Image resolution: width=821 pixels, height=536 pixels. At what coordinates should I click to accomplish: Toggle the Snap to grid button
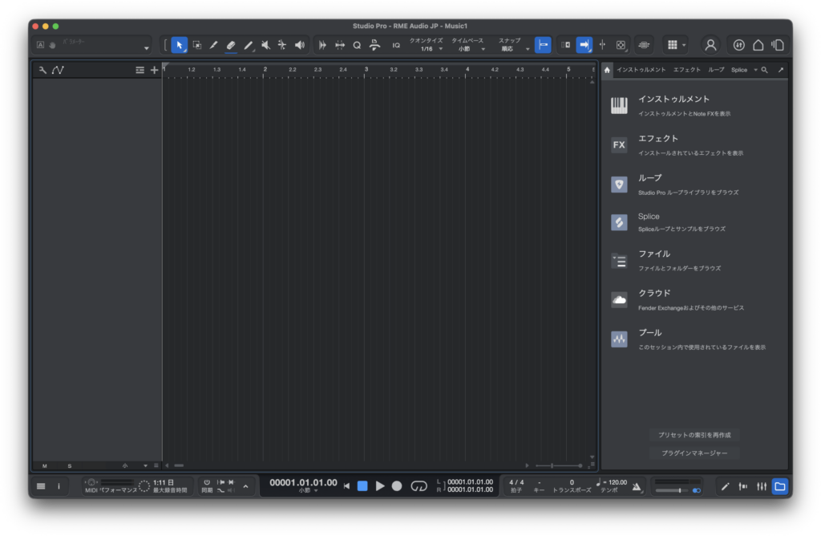pos(543,45)
